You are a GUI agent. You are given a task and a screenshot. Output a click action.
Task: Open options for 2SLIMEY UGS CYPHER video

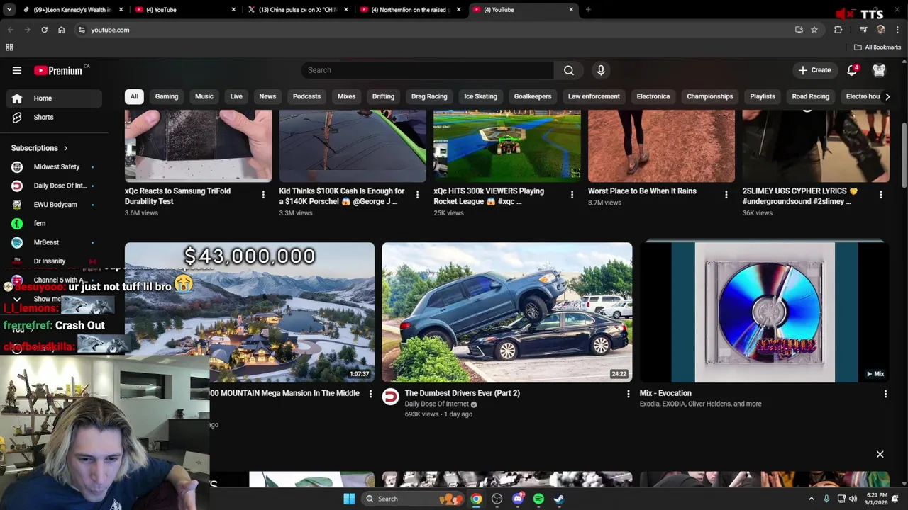click(x=881, y=195)
